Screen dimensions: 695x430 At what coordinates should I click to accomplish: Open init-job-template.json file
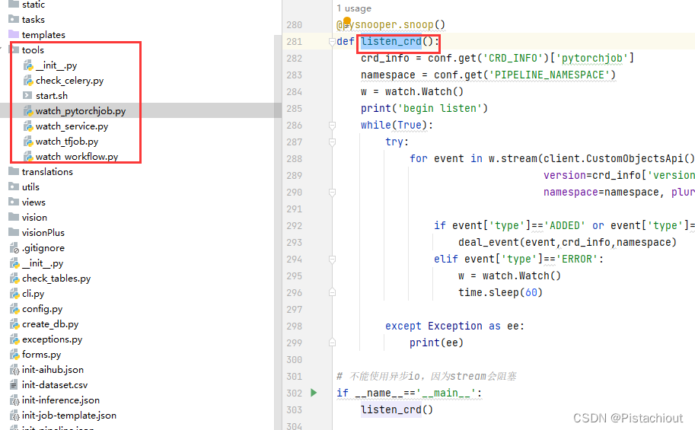coord(69,416)
